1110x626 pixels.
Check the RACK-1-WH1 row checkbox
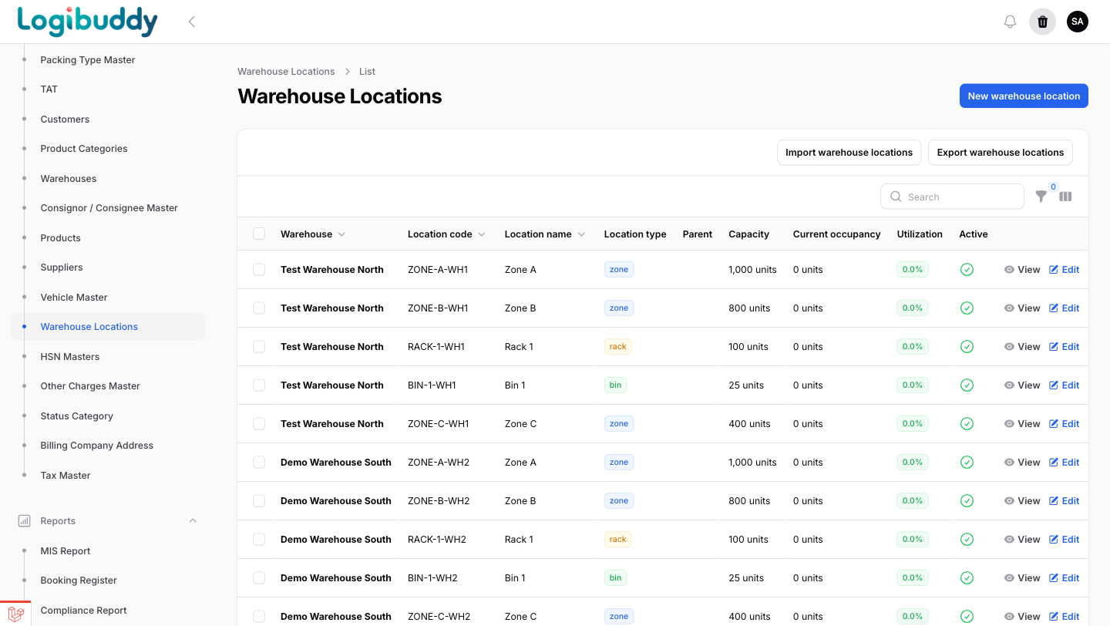pos(259,347)
